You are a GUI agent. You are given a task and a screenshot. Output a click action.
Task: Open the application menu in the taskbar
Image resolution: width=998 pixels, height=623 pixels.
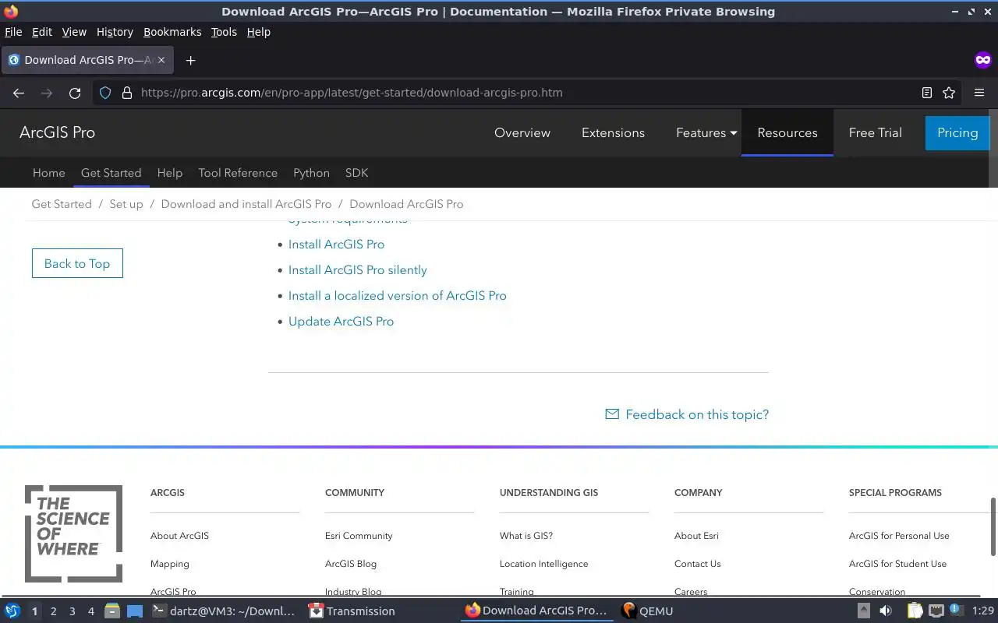12,611
